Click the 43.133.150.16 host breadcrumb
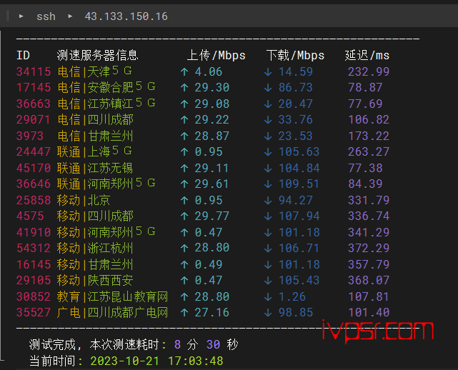 126,16
